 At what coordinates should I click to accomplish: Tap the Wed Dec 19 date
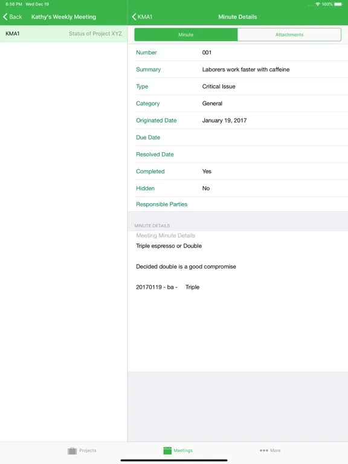coord(37,4)
